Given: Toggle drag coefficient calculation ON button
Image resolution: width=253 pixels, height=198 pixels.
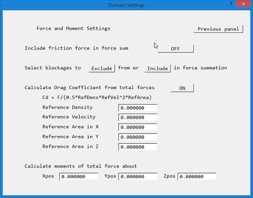Looking at the screenshot, I should [x=182, y=88].
